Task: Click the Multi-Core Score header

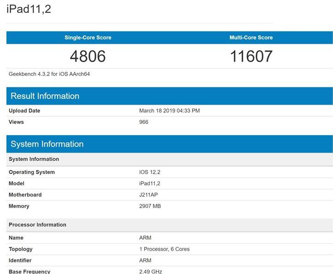Action: [251, 38]
